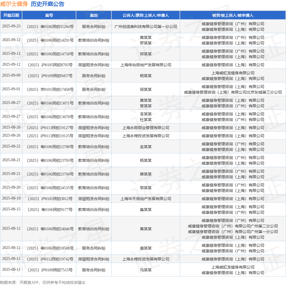
Task: Click case number 沪0112民初19742号
Action: point(50,259)
